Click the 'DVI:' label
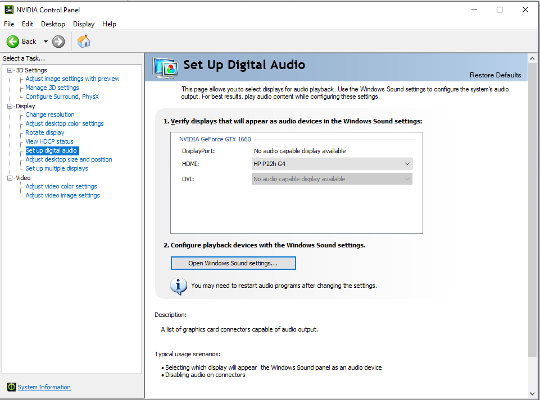The image size is (540, 400). [x=188, y=179]
